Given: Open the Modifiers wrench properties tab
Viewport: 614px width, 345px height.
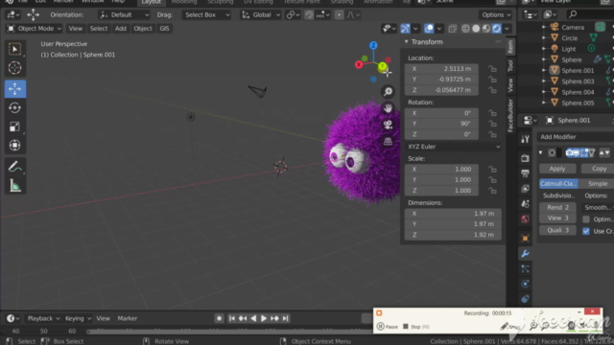Looking at the screenshot, I should click(525, 253).
